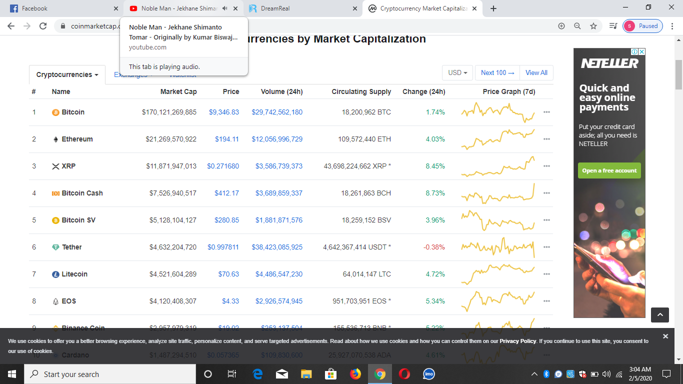Open the Ethereum name link

pyautogui.click(x=77, y=139)
